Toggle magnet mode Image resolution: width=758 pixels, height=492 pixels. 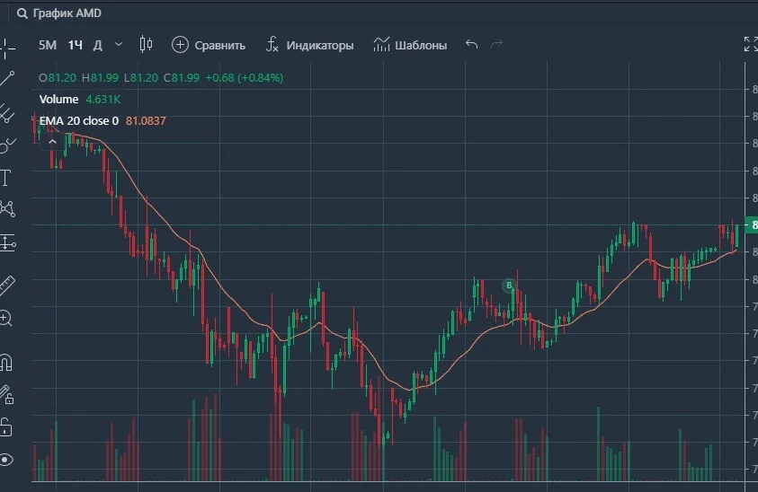[5, 363]
